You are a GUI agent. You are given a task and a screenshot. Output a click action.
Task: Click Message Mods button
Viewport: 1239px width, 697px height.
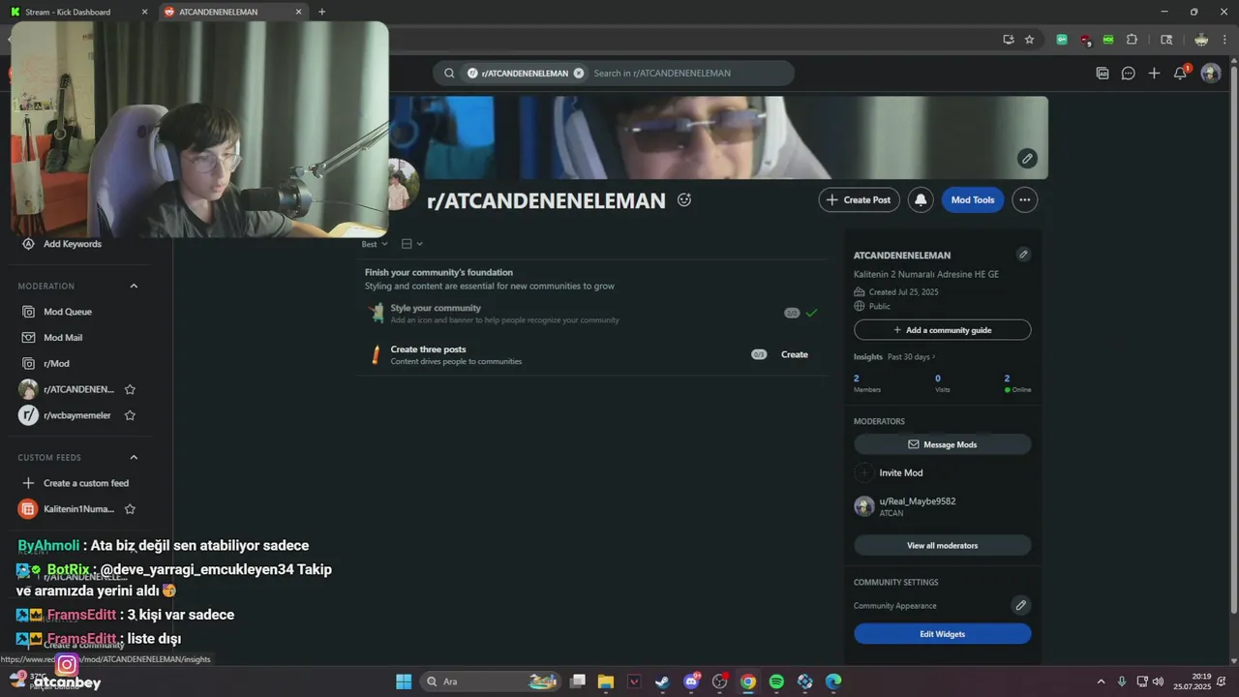point(943,444)
